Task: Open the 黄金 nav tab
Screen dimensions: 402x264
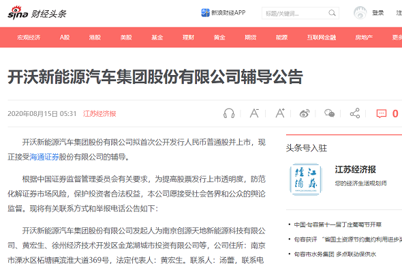Action: (x=219, y=38)
